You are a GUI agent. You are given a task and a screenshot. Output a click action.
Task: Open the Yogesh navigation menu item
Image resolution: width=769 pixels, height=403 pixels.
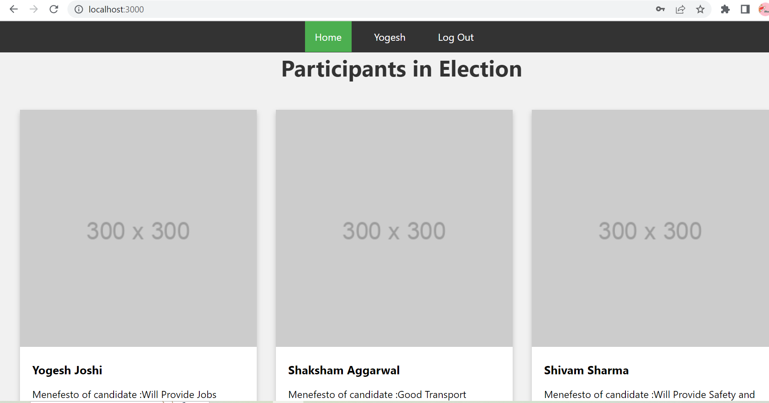389,37
